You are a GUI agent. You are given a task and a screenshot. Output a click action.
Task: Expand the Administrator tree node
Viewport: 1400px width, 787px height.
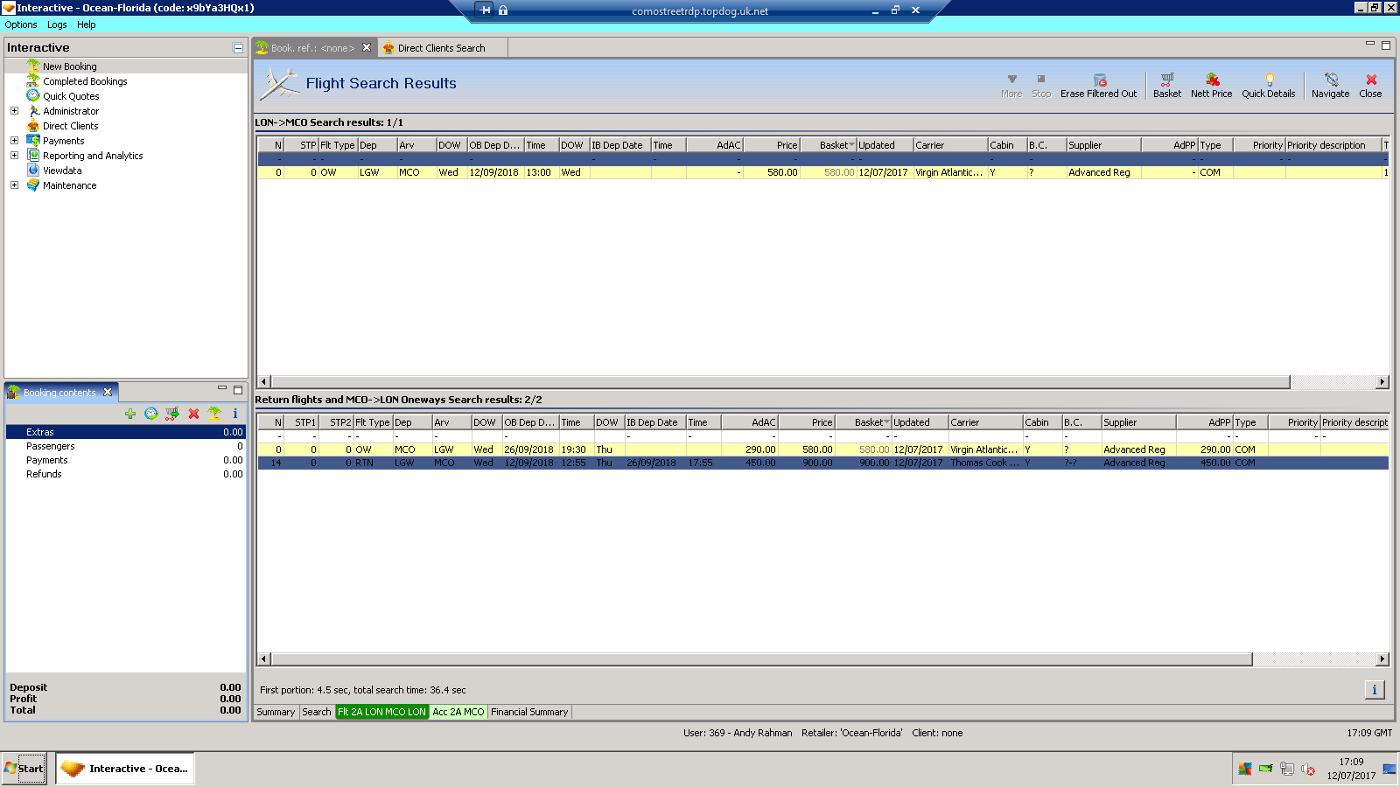pos(14,111)
